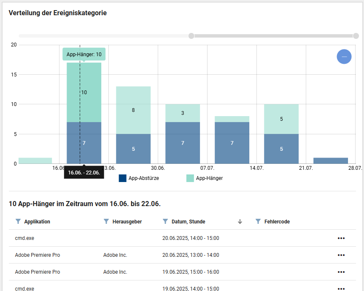Select the App-Hänger bar segment showing 8
Viewport: 364px width, 291px height.
133,110
